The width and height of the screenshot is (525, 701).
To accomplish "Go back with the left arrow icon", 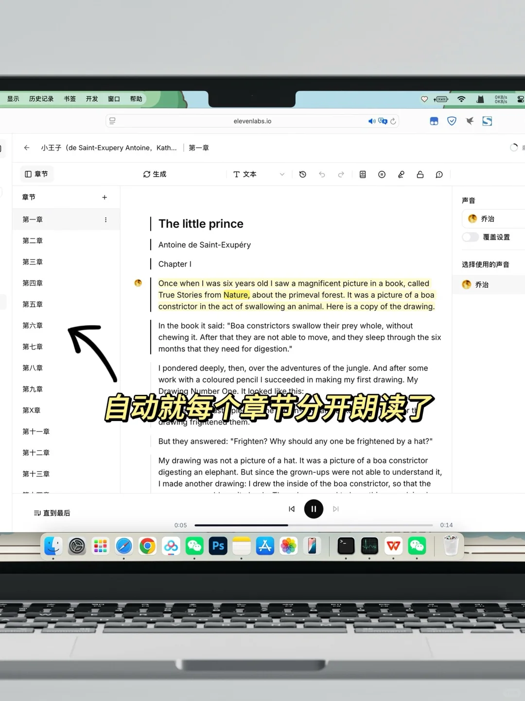I will coord(27,148).
